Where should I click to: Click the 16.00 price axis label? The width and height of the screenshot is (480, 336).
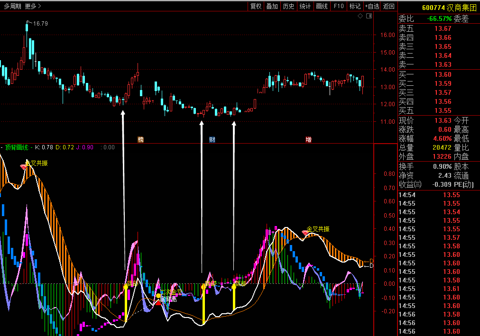click(x=388, y=35)
